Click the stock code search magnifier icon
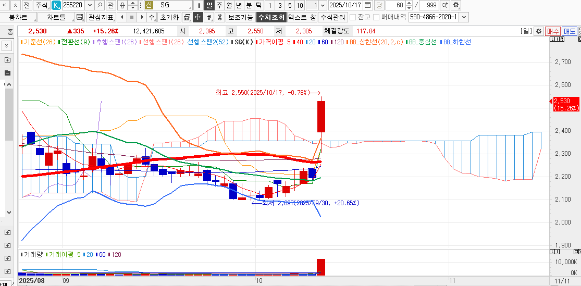The image size is (581, 286). point(100,5)
